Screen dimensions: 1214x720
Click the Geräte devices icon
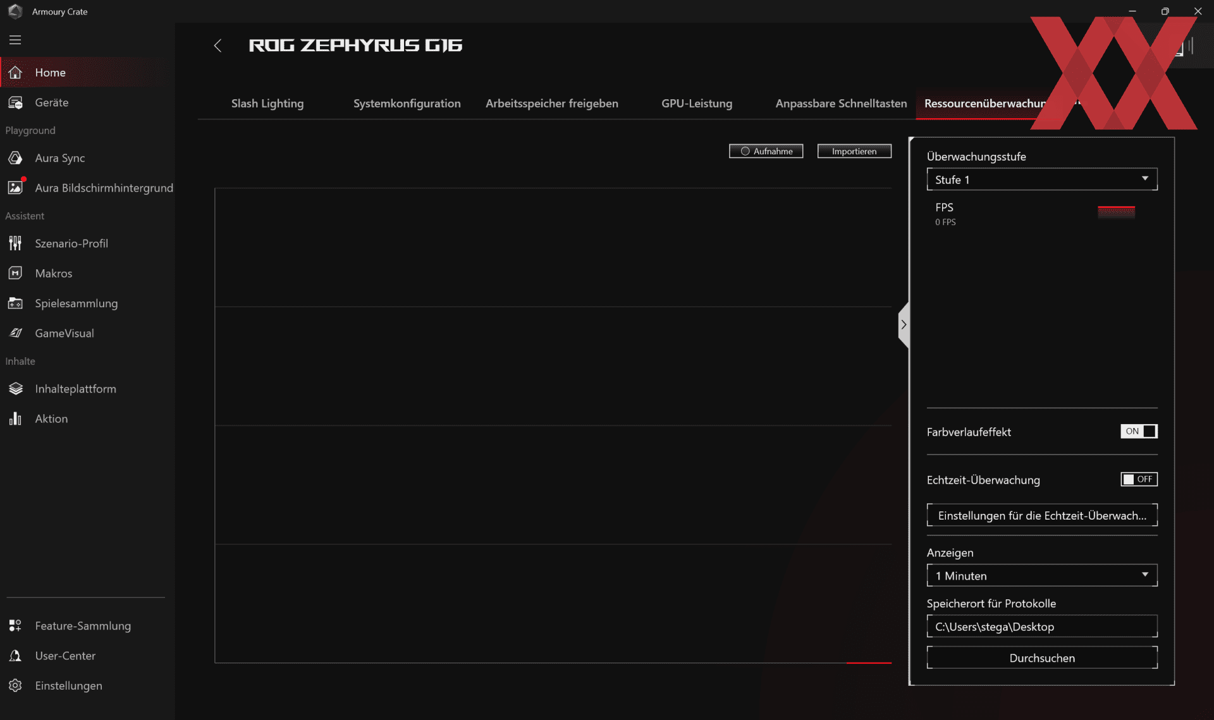[x=15, y=102]
